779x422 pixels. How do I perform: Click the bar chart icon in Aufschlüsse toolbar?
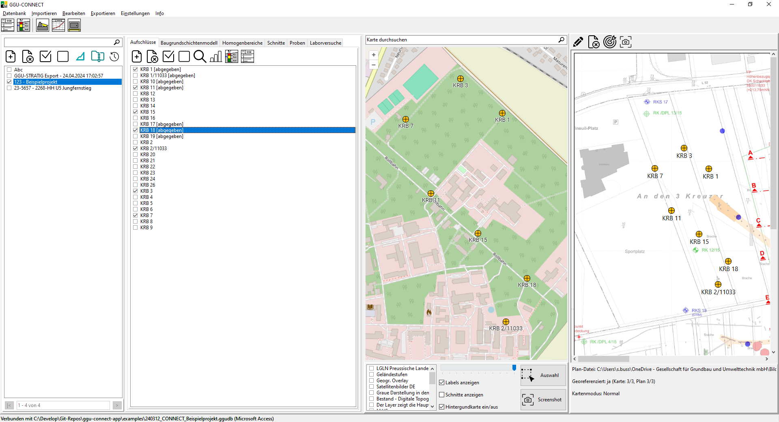[x=216, y=56]
